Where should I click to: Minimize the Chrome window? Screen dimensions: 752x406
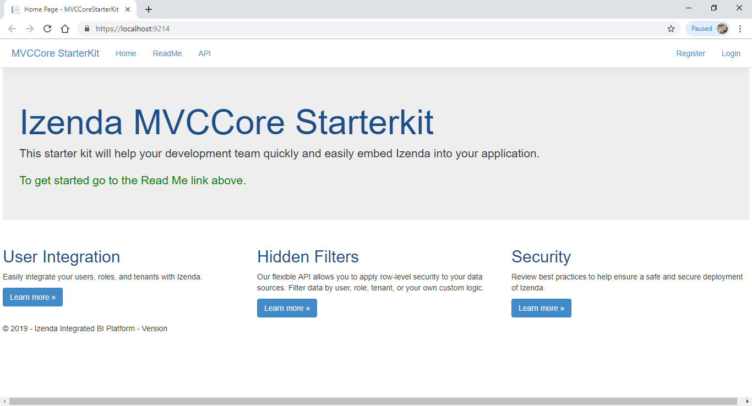point(689,8)
